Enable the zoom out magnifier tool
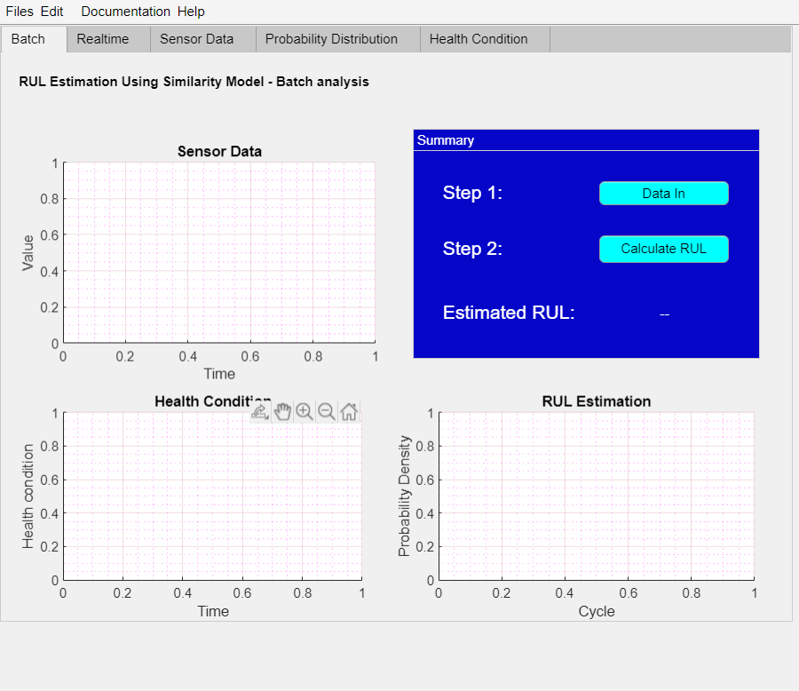799x691 pixels. tap(326, 411)
